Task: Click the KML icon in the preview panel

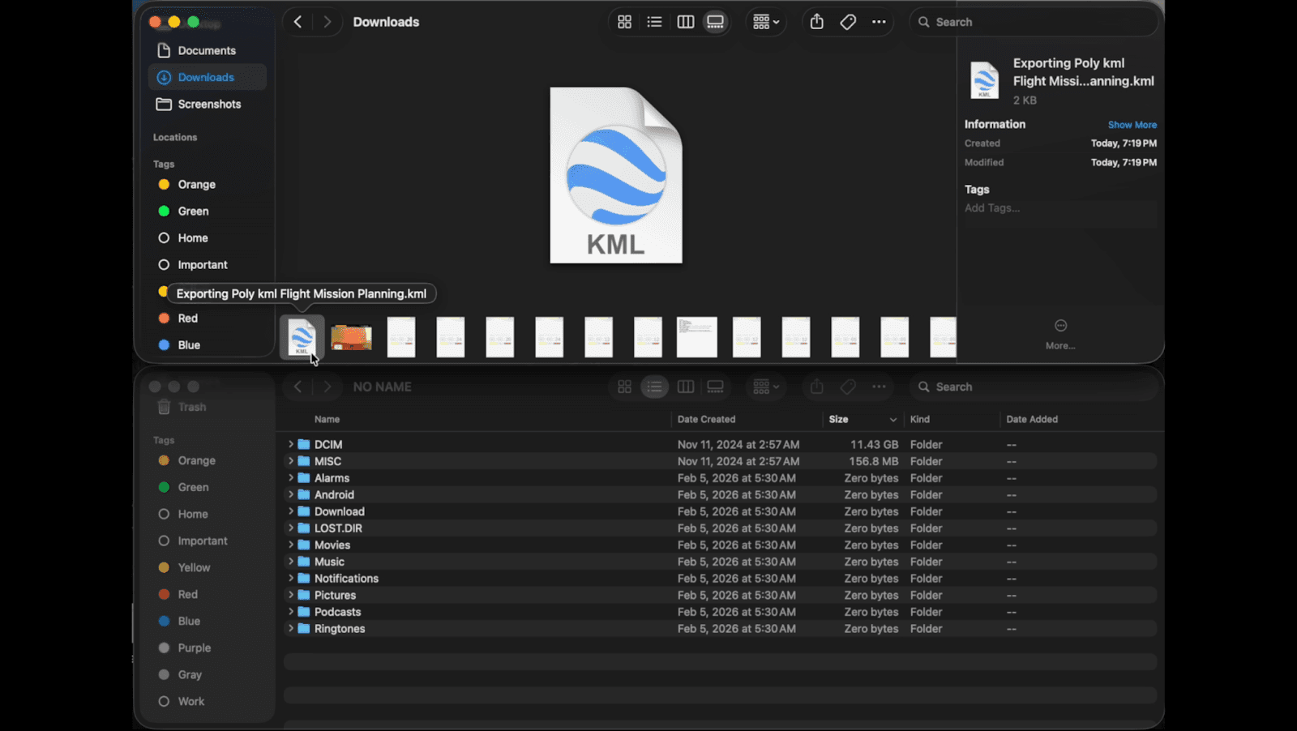Action: 984,80
